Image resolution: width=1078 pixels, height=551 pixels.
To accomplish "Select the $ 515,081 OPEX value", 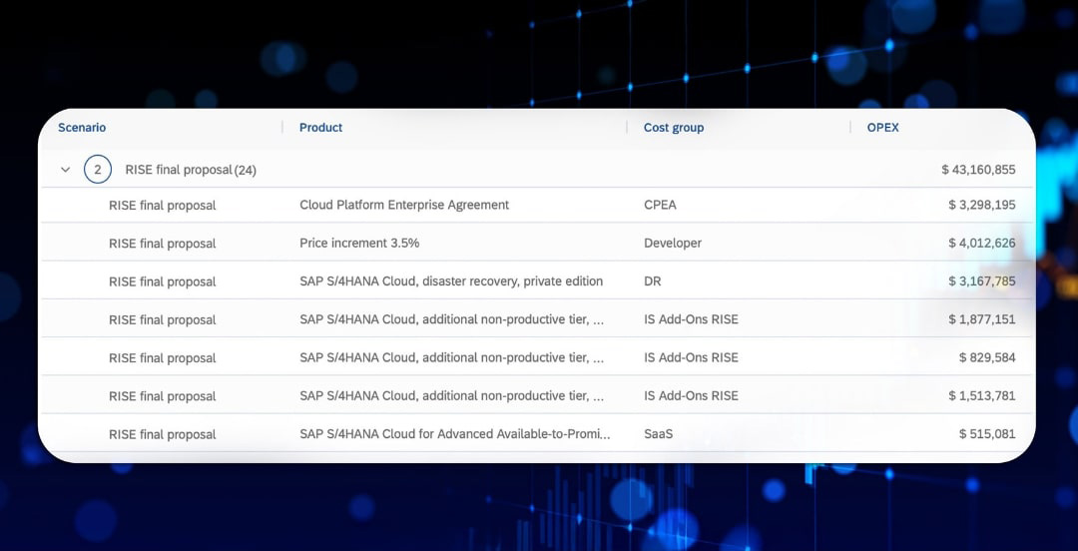I will (987, 435).
